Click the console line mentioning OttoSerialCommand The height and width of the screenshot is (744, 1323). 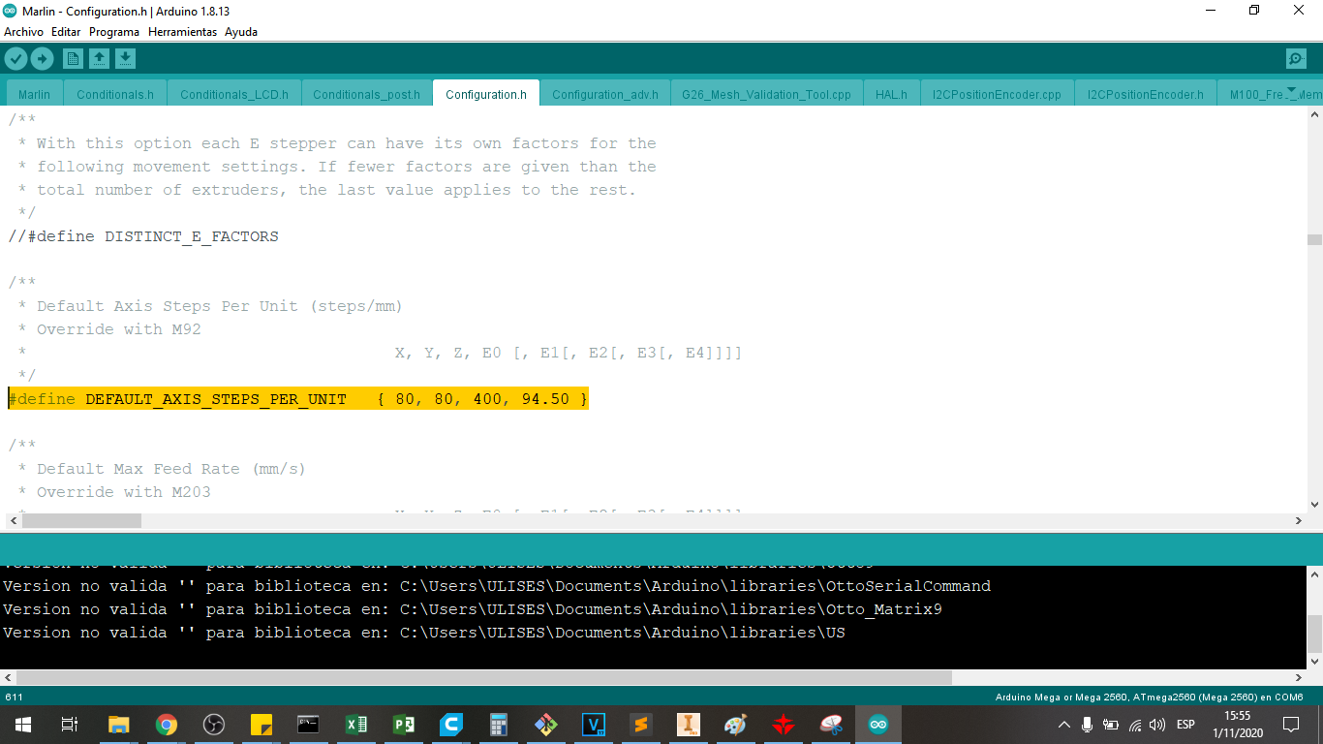point(497,586)
